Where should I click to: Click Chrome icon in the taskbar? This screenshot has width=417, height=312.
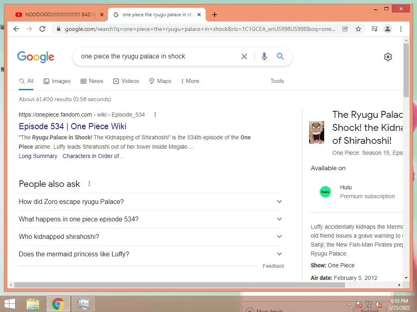pos(58,304)
